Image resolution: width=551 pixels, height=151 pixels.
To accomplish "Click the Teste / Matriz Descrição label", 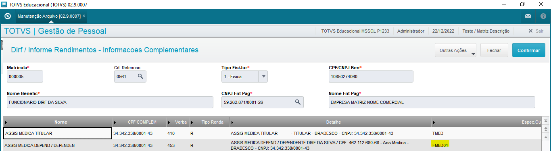I will point(486,31).
